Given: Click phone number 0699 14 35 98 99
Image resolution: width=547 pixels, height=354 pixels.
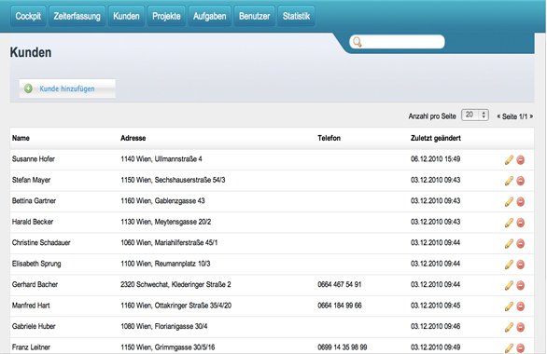Looking at the screenshot, I should (x=343, y=347).
